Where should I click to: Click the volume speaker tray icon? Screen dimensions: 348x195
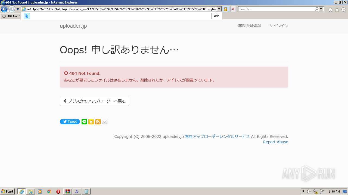click(x=309, y=191)
